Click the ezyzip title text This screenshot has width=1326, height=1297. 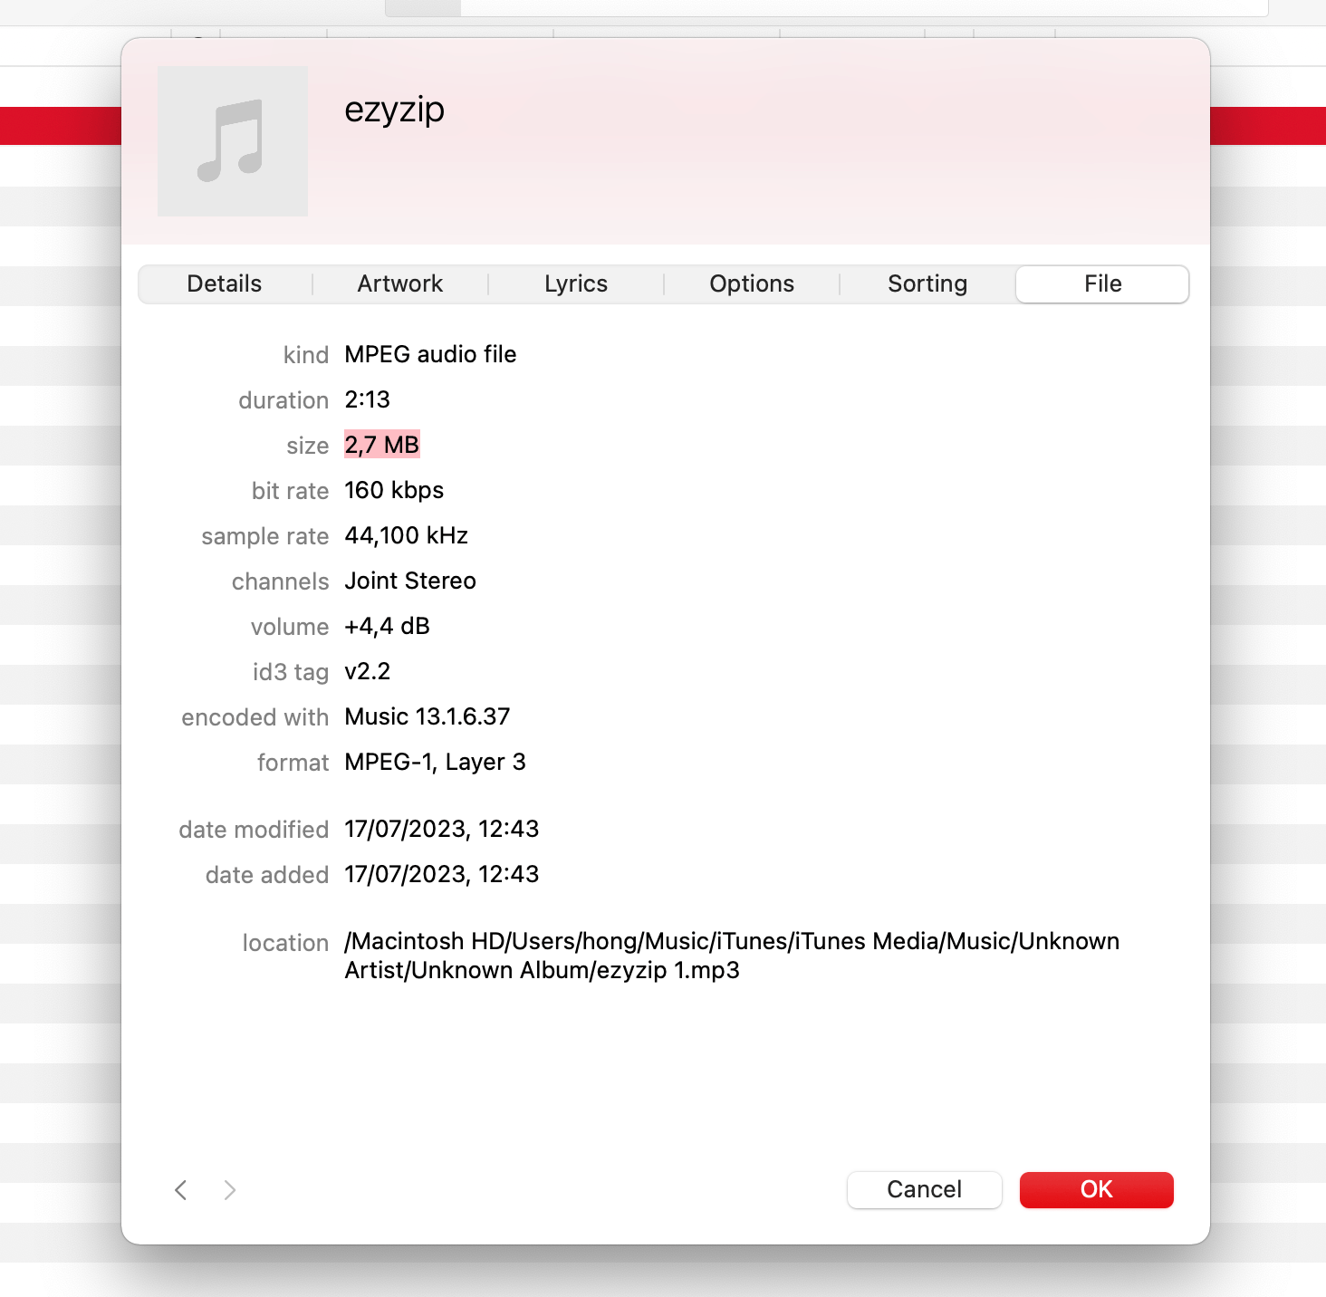pos(394,110)
